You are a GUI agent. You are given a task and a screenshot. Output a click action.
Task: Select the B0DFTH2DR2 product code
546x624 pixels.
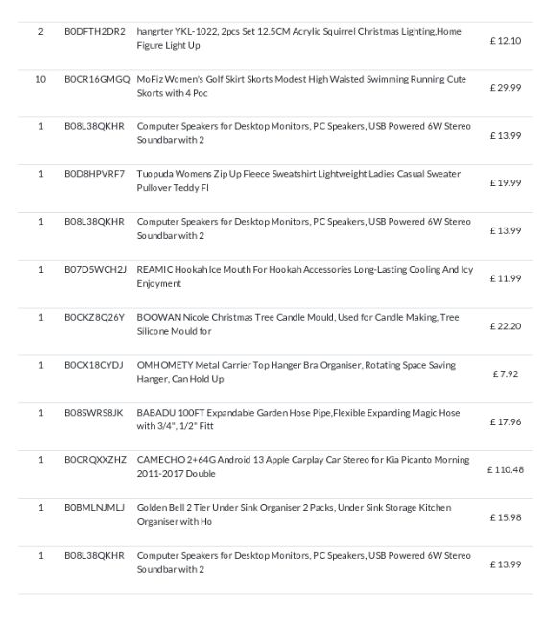(x=95, y=31)
